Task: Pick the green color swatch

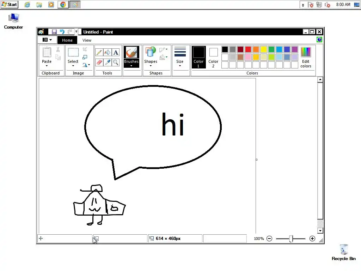Action: tap(271, 49)
